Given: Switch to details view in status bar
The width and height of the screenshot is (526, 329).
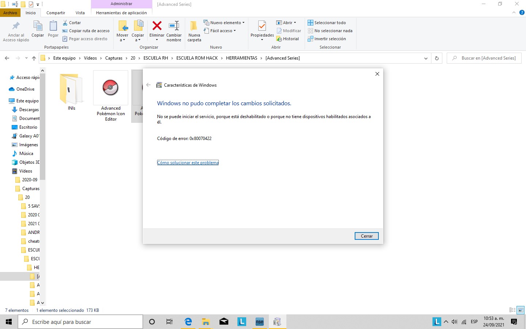Looking at the screenshot, I should (512, 310).
